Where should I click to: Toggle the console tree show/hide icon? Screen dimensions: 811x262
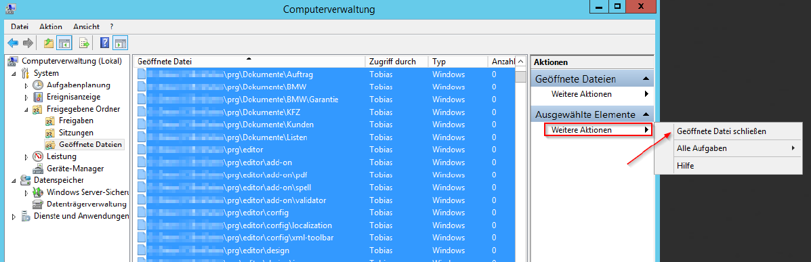64,43
